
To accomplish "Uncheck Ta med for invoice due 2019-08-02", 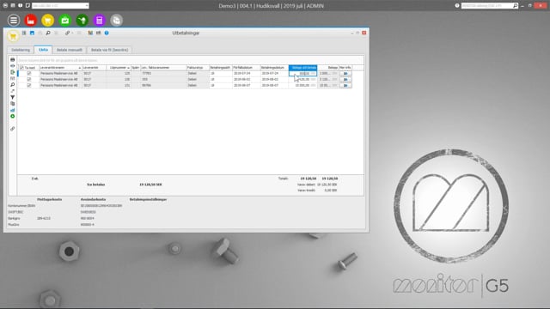I will coord(29,79).
